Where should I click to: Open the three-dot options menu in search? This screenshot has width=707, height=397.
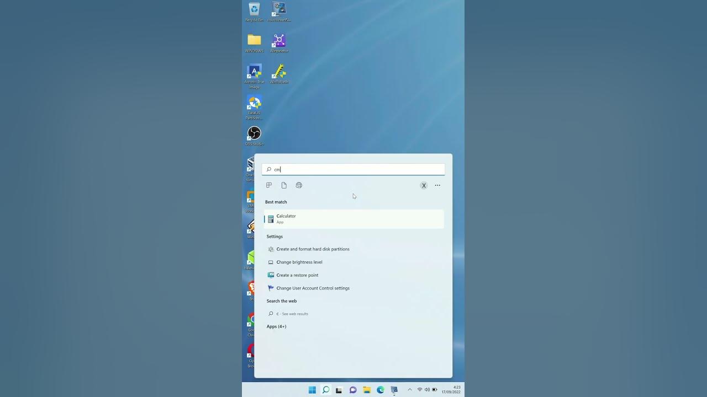click(x=437, y=185)
